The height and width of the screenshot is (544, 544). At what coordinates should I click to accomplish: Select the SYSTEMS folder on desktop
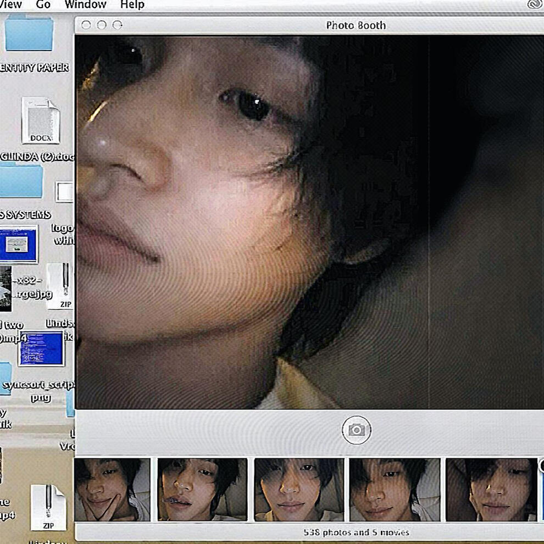pos(21,183)
